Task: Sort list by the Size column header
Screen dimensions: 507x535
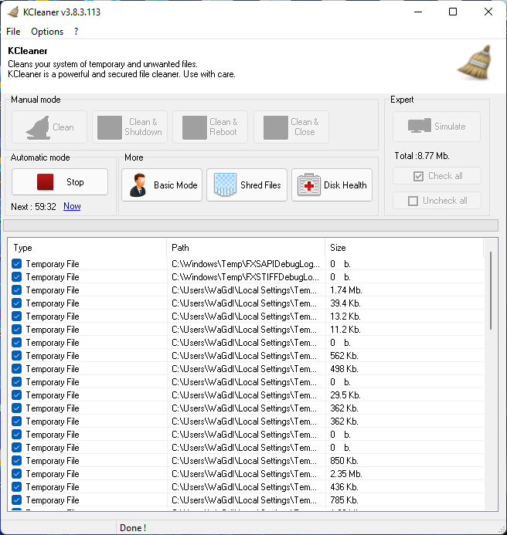Action: point(404,248)
